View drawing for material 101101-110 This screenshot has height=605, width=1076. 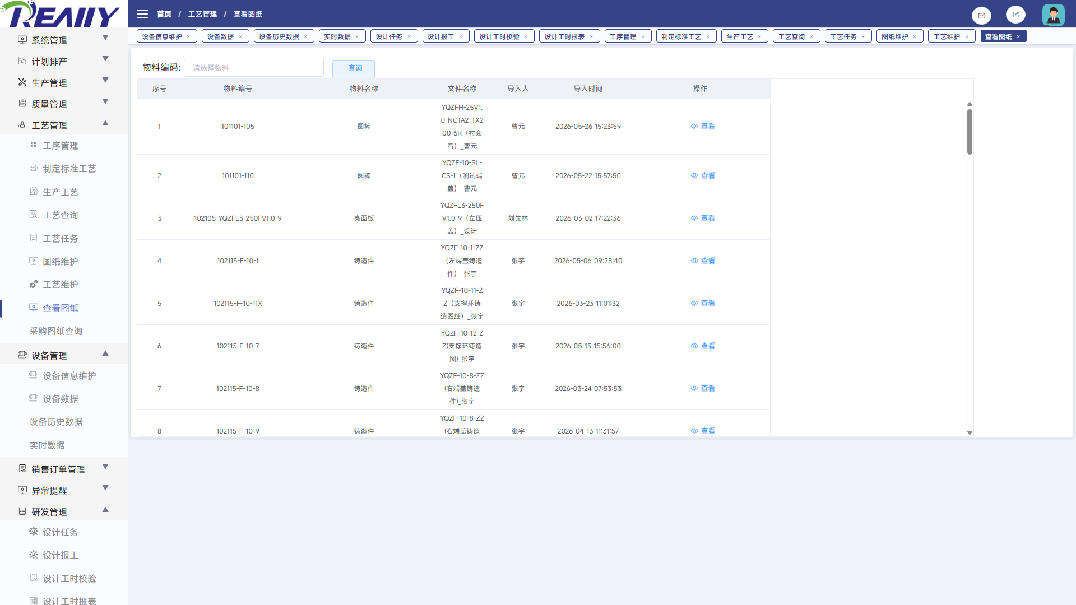[703, 176]
